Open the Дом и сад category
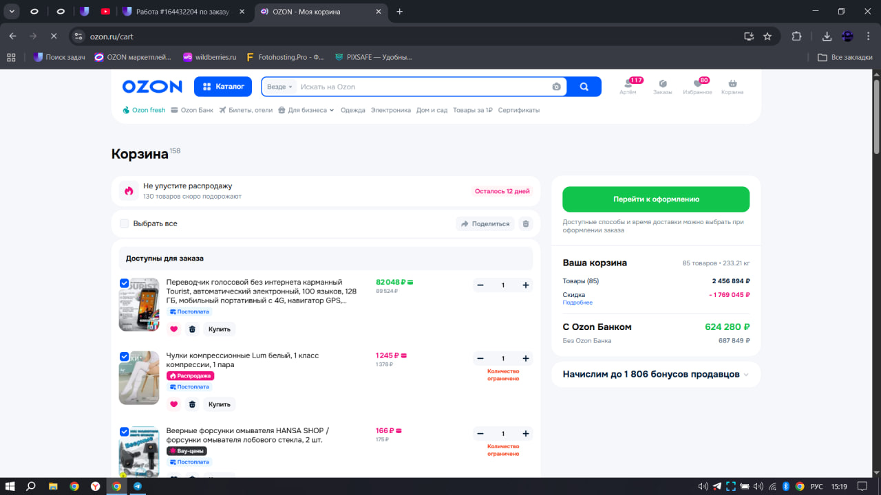881x495 pixels. coord(432,110)
